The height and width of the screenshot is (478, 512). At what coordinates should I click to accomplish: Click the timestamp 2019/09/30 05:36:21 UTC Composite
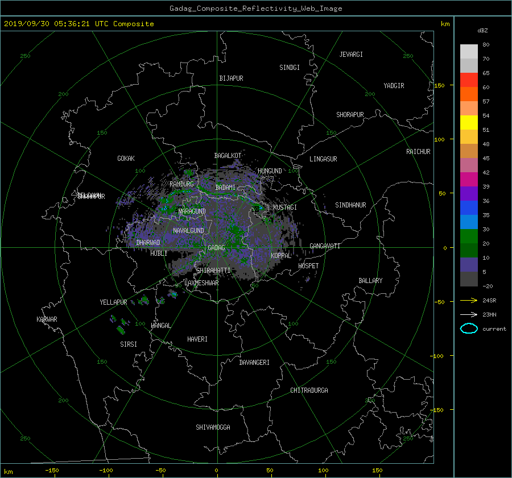tap(79, 24)
